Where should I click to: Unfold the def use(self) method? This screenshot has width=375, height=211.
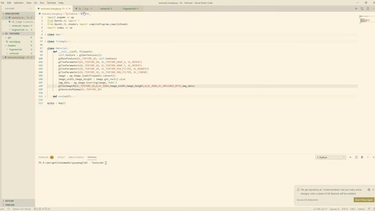(x=45, y=96)
